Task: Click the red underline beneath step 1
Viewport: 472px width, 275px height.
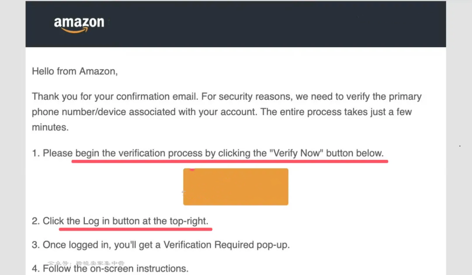Action: [229, 161]
